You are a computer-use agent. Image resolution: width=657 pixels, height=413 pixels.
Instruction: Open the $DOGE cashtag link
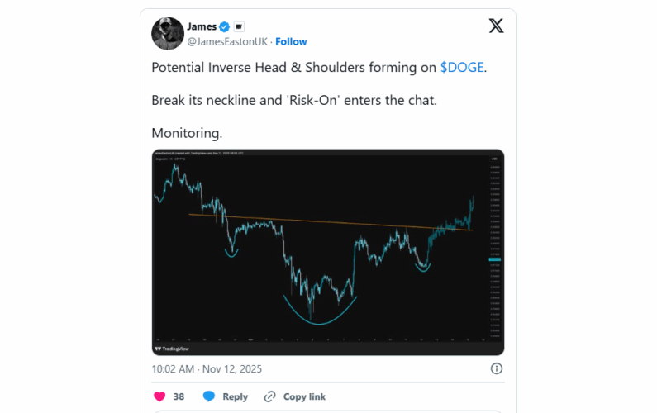463,68
